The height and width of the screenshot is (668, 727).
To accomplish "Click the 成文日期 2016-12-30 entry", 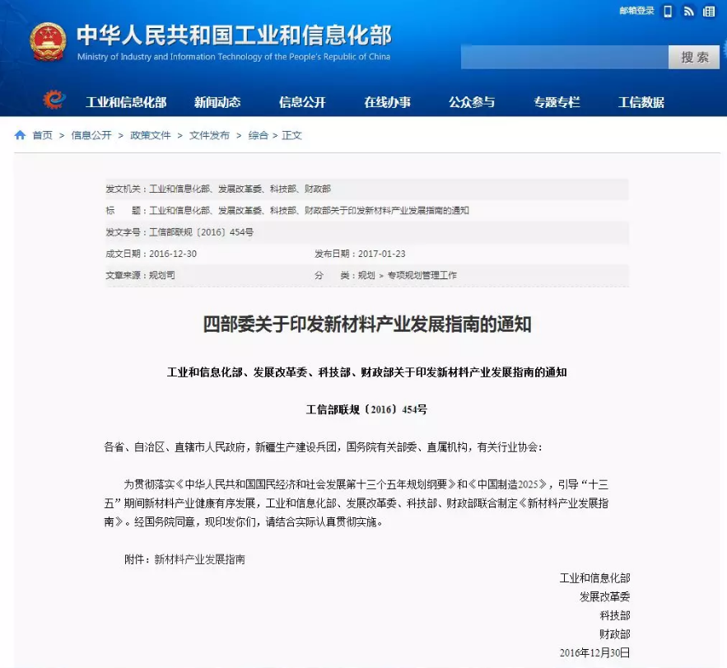I will [x=151, y=254].
